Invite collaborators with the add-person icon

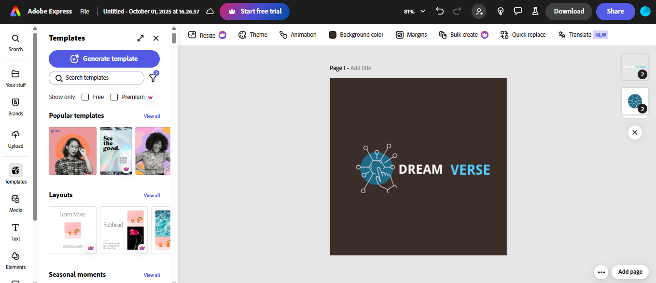coord(479,11)
